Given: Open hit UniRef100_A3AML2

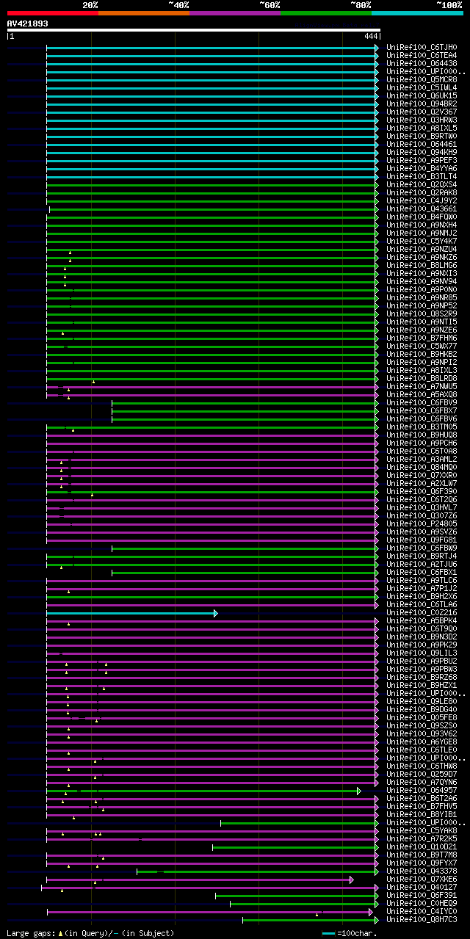Looking at the screenshot, I should click(x=422, y=459).
